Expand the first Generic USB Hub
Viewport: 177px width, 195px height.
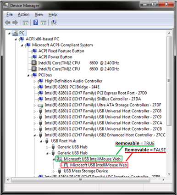click(47, 147)
